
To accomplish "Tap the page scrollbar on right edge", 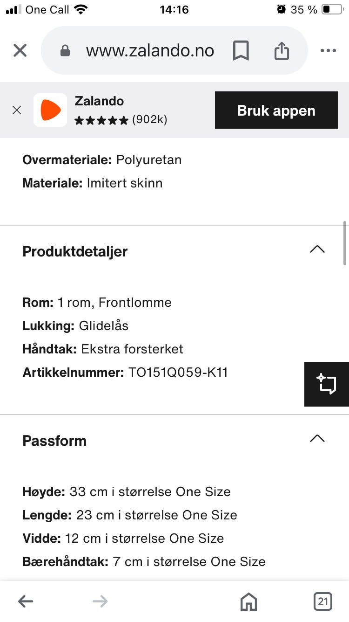I will [344, 242].
